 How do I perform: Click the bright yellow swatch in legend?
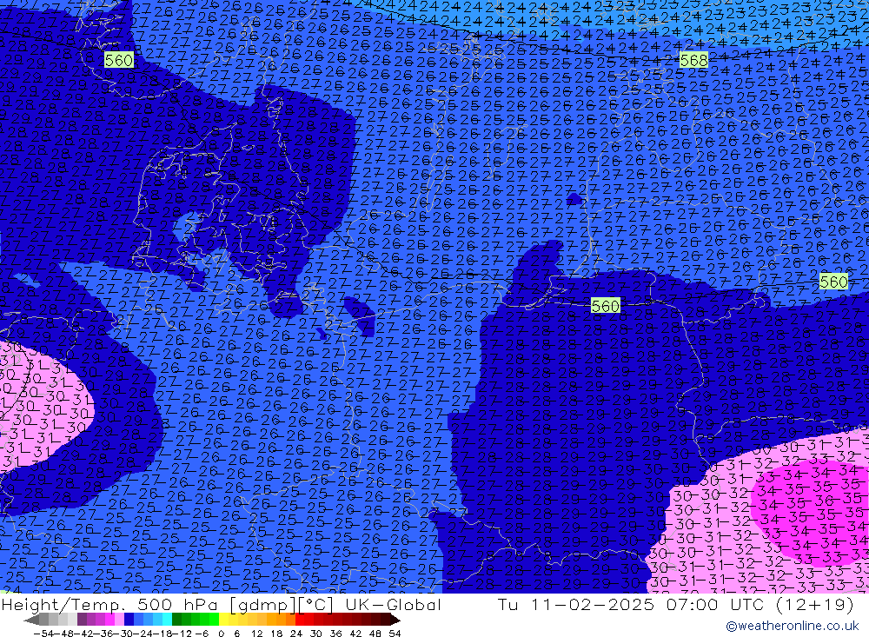click(223, 620)
